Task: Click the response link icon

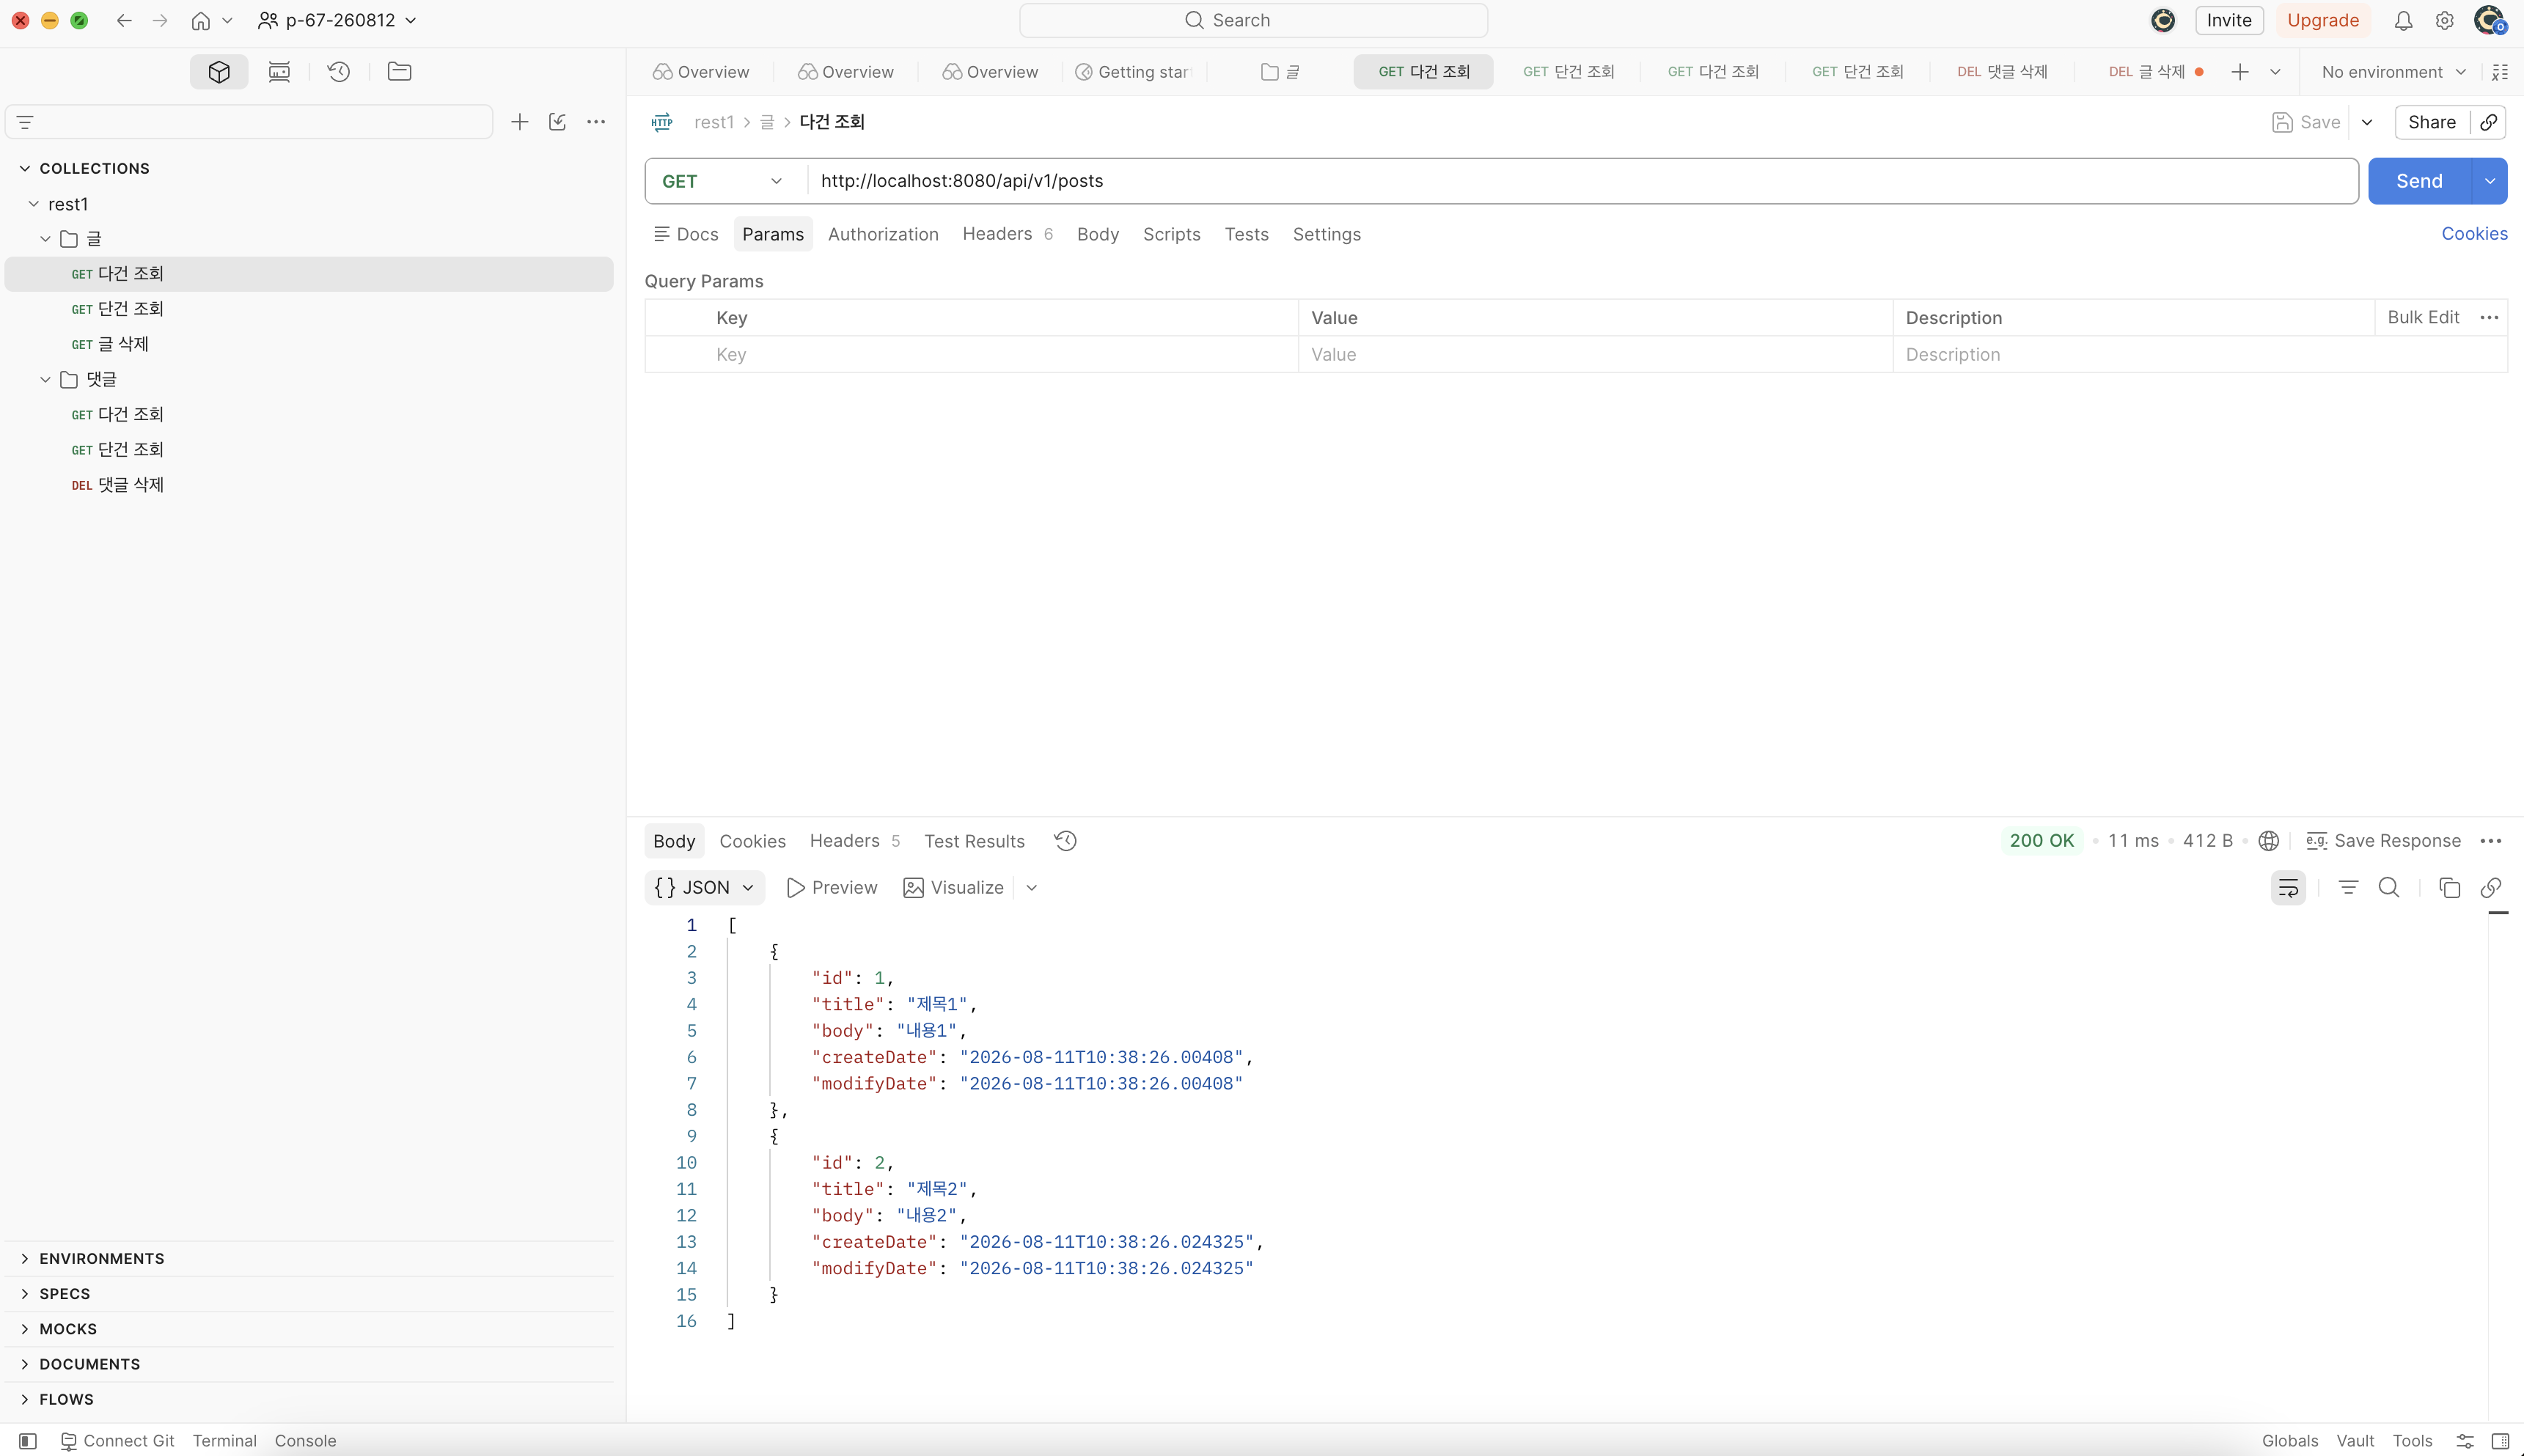Action: click(x=2491, y=888)
